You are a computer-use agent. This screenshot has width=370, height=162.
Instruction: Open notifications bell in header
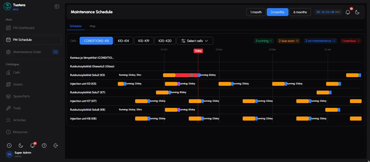coord(348,12)
